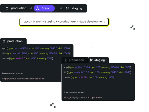Click the production pin icon in the top bar

[7, 8]
